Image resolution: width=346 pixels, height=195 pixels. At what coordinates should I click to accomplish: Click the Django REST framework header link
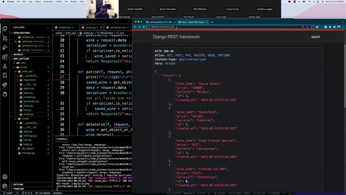(x=176, y=37)
